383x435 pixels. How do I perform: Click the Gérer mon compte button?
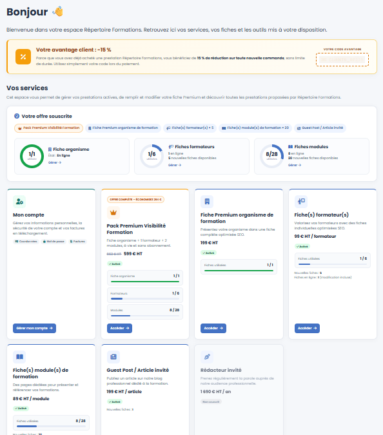coord(34,328)
